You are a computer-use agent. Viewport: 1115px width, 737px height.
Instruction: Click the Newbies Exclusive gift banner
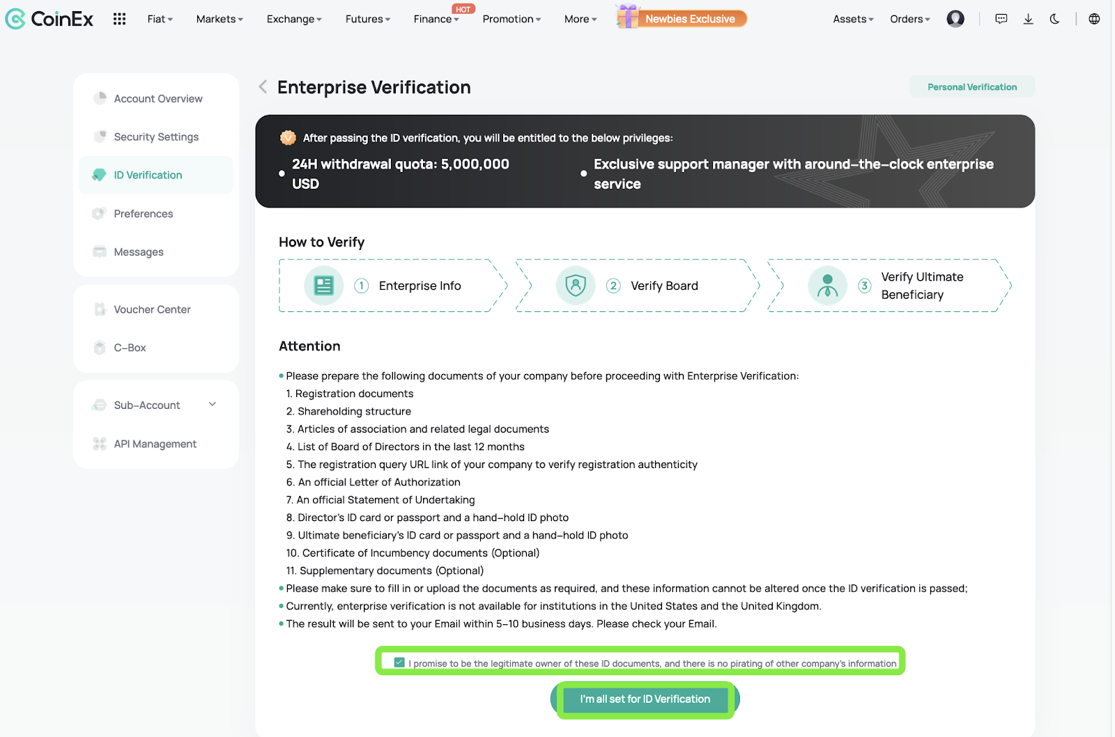(682, 19)
